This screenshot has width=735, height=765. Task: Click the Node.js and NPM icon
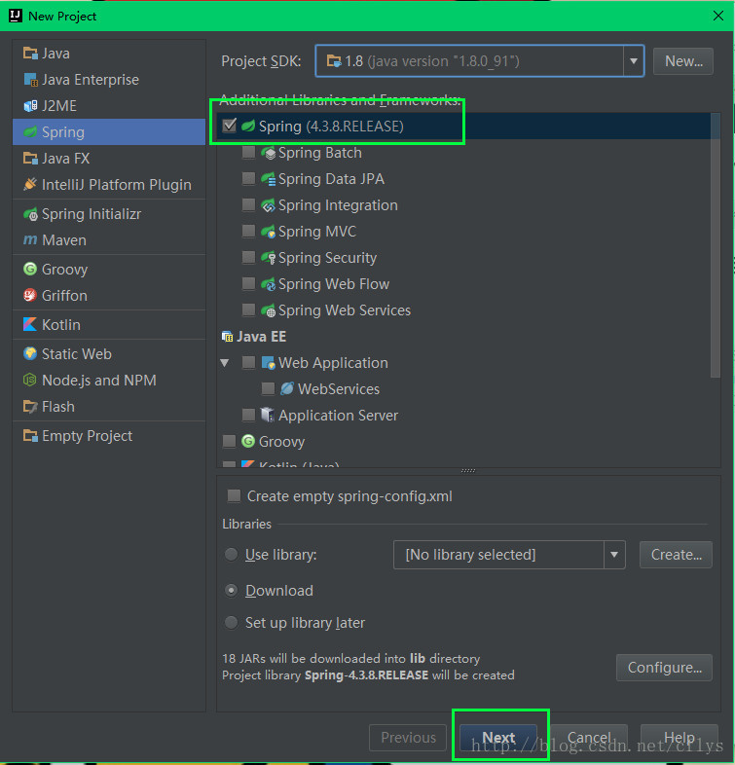point(30,380)
